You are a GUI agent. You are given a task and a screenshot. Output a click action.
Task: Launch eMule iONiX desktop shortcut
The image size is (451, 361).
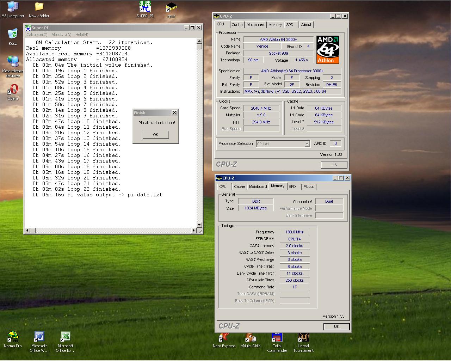251,339
